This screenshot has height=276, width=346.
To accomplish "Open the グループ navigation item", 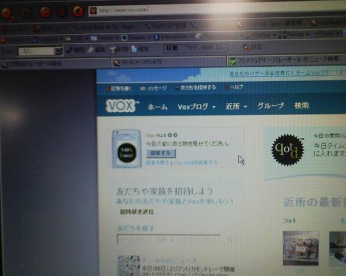I will pos(270,106).
